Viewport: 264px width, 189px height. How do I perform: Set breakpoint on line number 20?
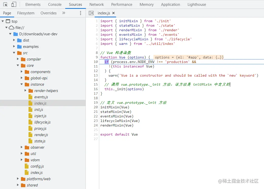click(x=96, y=107)
